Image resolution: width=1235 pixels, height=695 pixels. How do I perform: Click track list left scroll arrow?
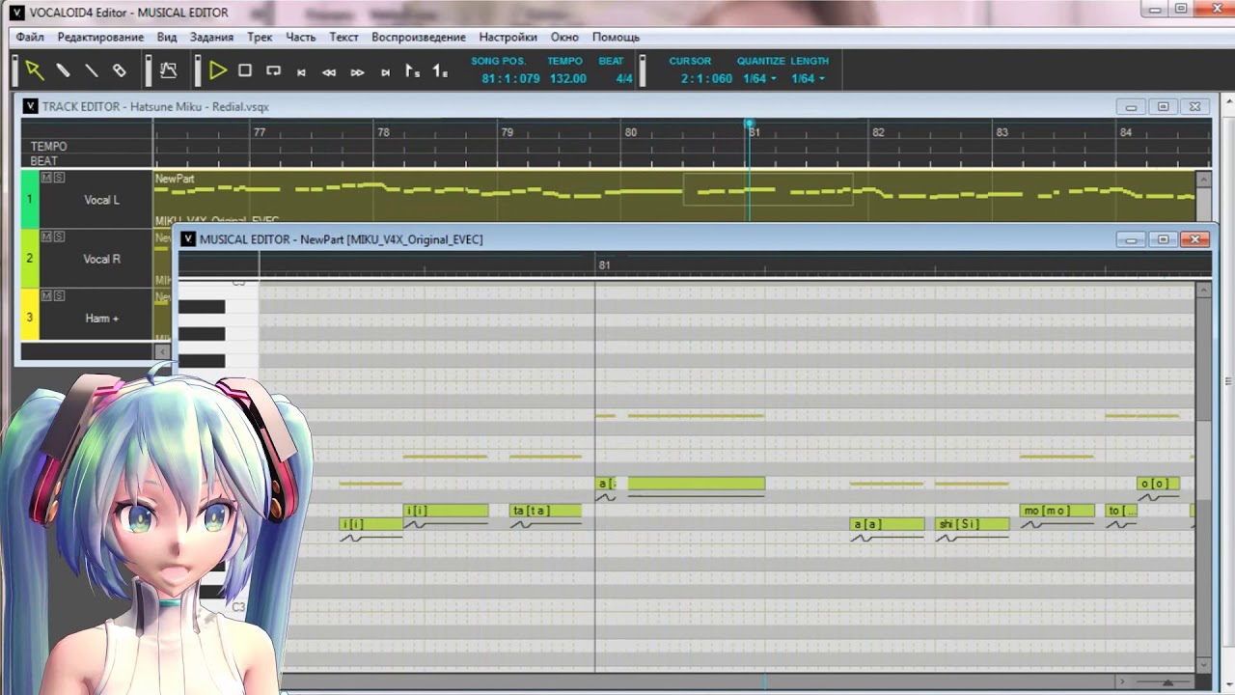click(x=162, y=352)
